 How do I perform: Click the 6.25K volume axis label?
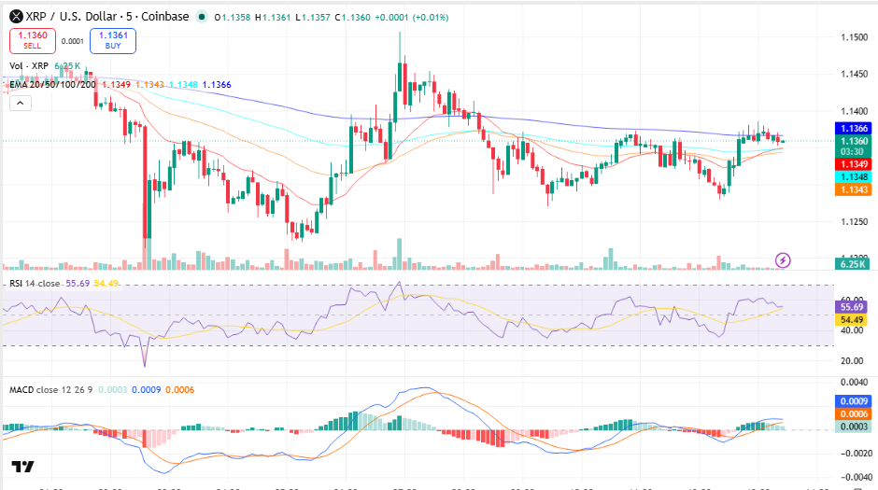pyautogui.click(x=854, y=264)
